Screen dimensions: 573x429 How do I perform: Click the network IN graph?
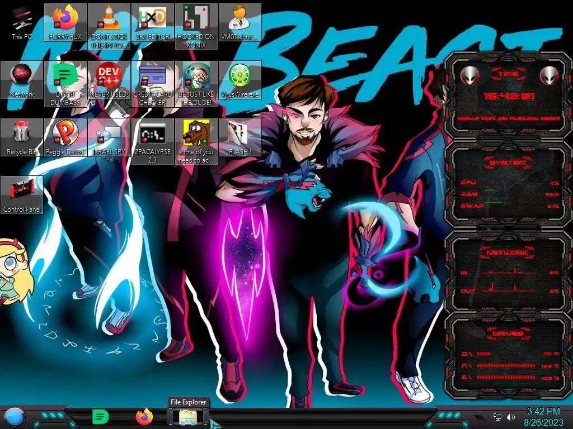pos(509,272)
